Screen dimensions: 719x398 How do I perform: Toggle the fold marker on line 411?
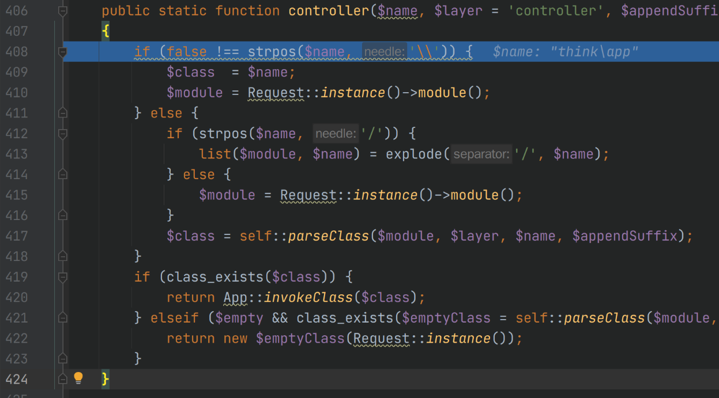[x=63, y=113]
